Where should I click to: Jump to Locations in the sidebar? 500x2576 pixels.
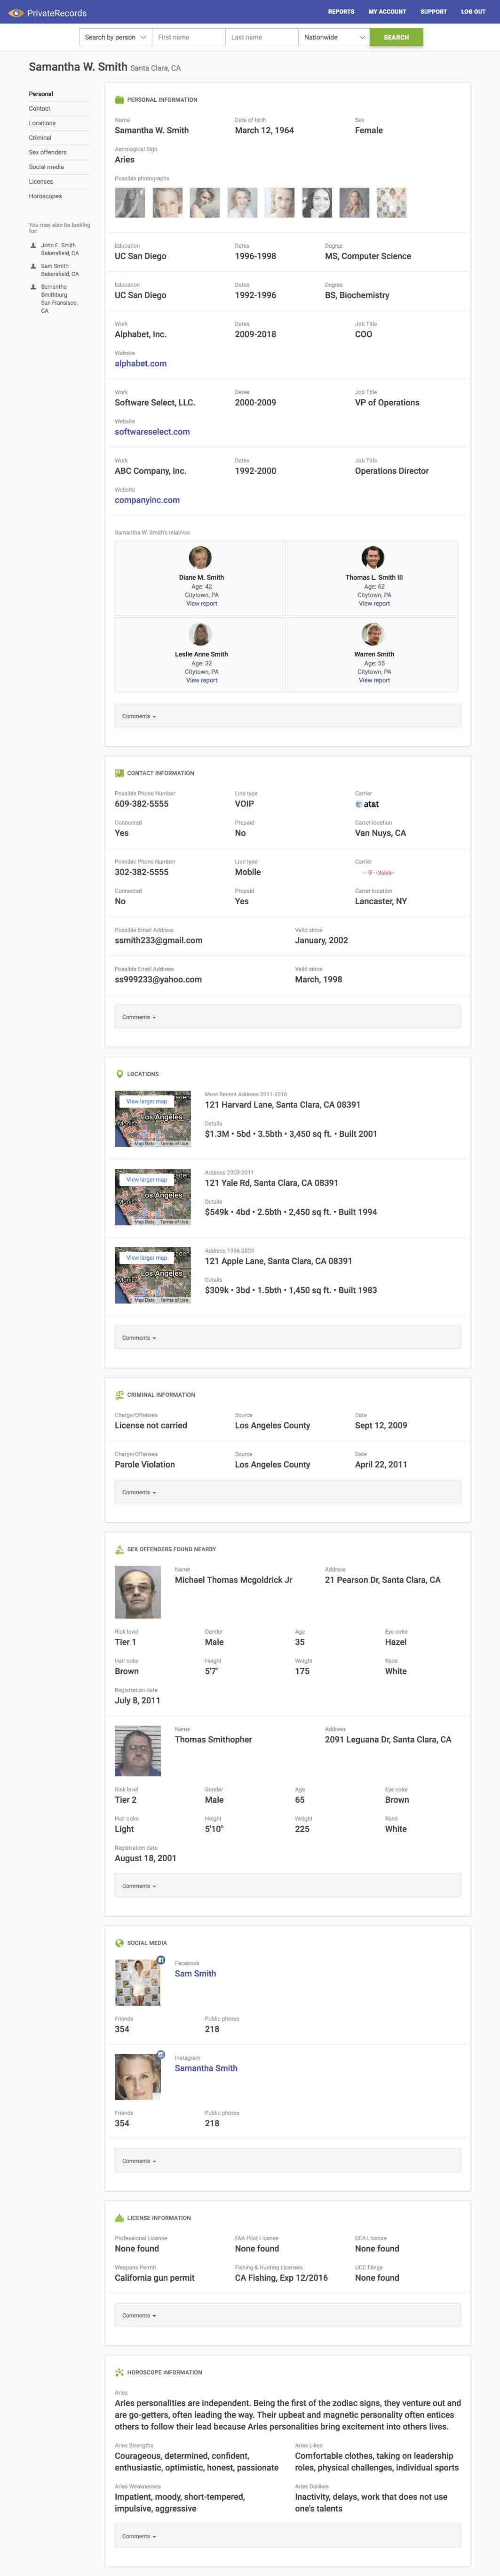click(x=42, y=123)
